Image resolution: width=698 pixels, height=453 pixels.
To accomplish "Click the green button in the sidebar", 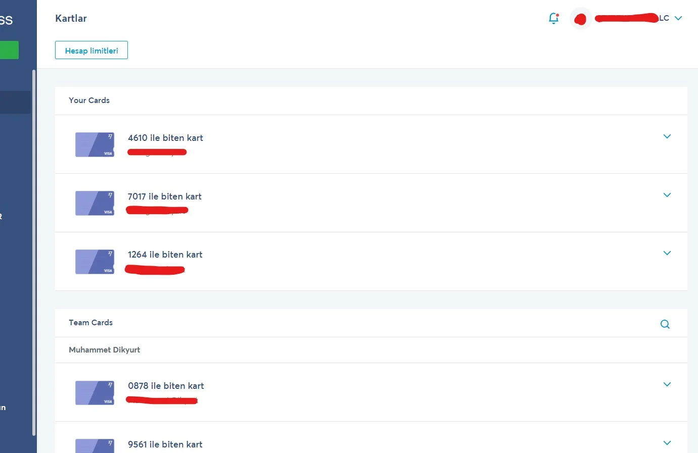I will (9, 50).
